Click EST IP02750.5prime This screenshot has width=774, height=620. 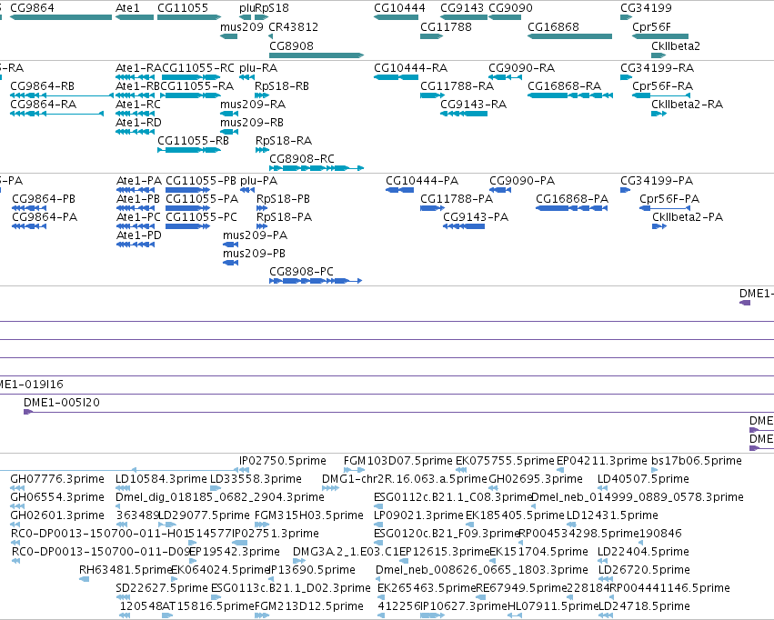[x=283, y=461]
